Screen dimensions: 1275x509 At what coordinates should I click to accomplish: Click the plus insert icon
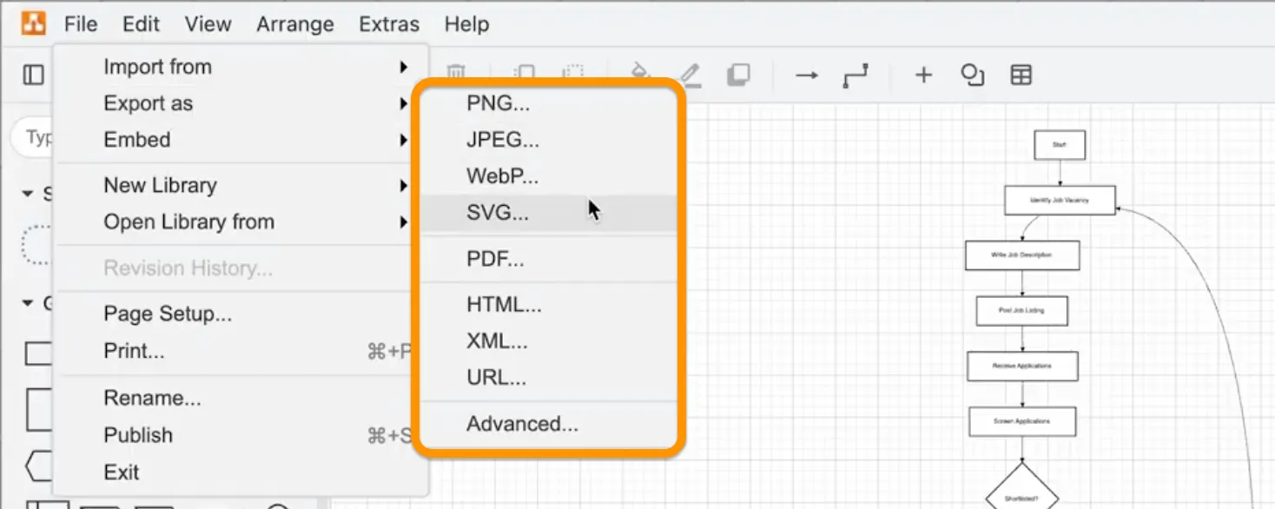[x=923, y=76]
